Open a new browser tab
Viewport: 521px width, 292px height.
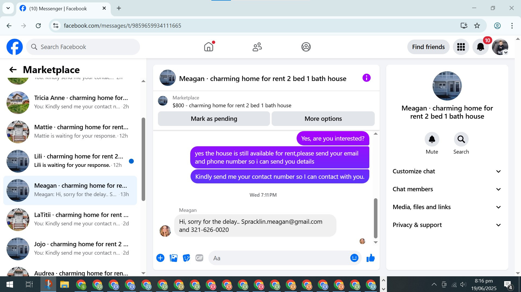click(x=119, y=8)
